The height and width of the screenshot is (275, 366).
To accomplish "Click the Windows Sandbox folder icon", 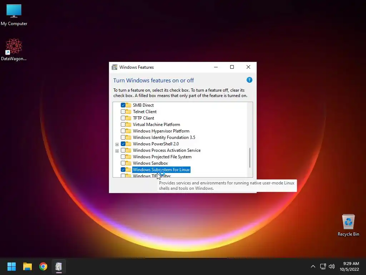I will point(128,163).
